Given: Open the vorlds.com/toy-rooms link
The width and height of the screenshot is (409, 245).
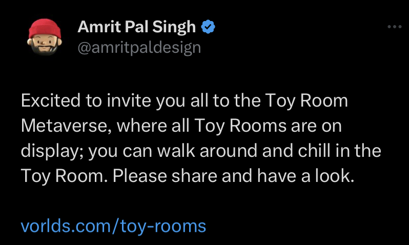Looking at the screenshot, I should click(113, 226).
